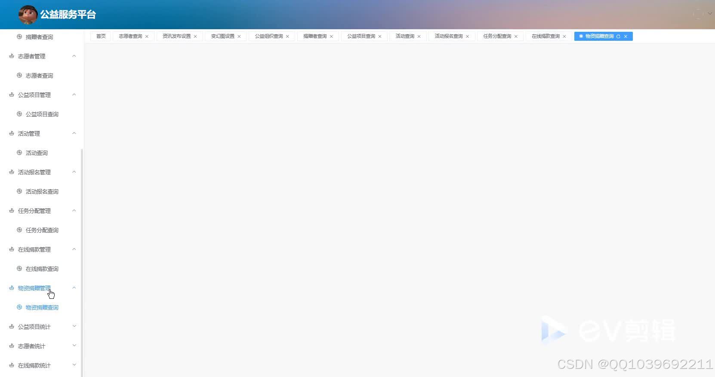
Task: Open the 任务分配查询 tab
Action: (497, 36)
